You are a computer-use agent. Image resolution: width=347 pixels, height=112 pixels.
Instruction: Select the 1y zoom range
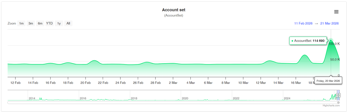pyautogui.click(x=59, y=23)
